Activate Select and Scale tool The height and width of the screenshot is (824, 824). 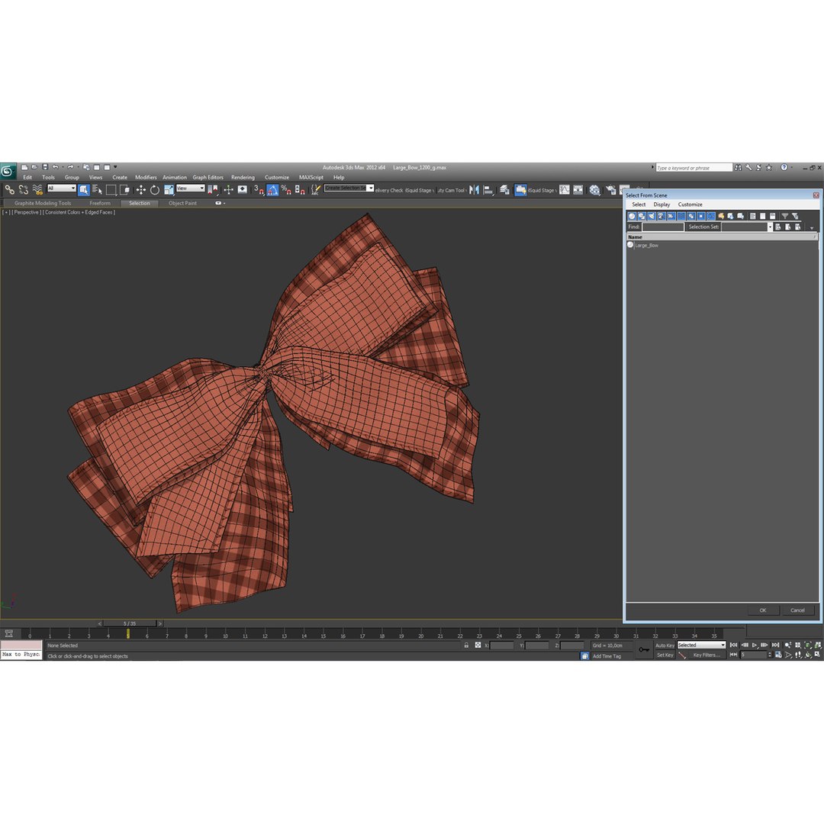169,190
